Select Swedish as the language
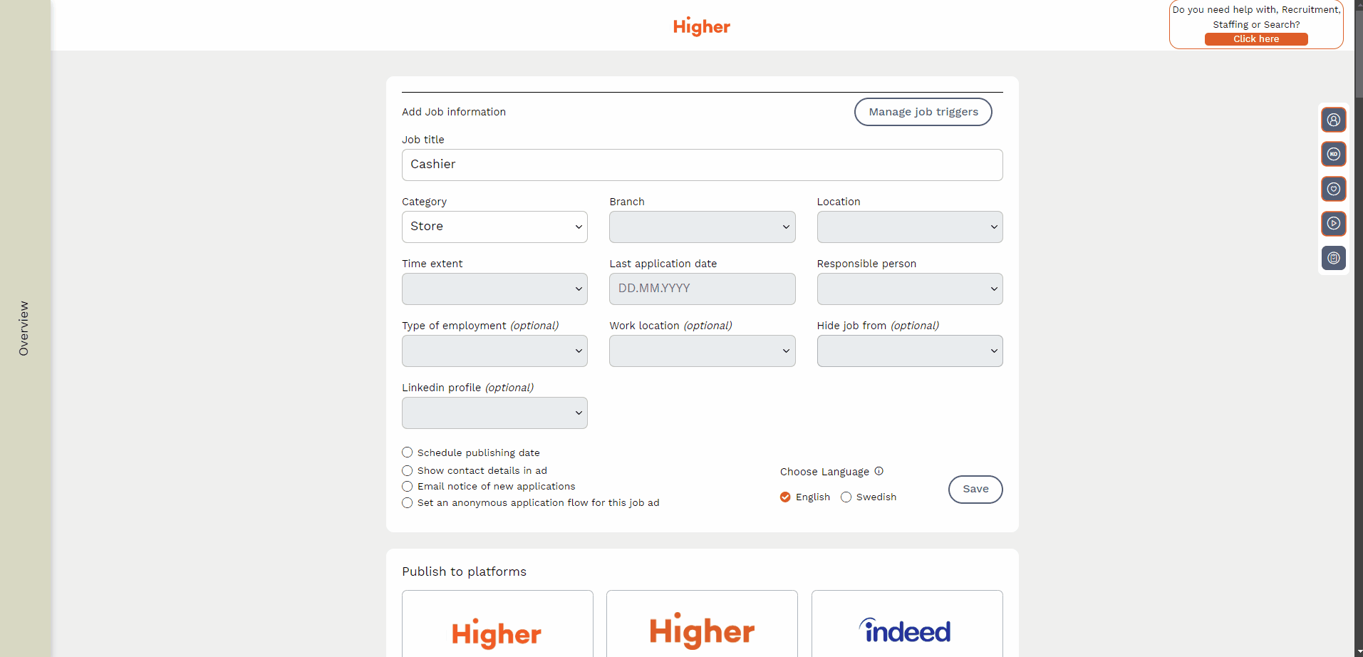 pos(846,497)
